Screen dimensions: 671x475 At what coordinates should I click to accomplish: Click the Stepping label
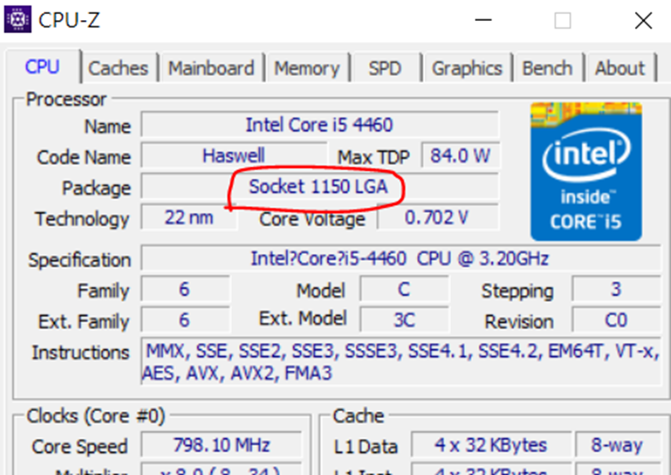pos(518,291)
